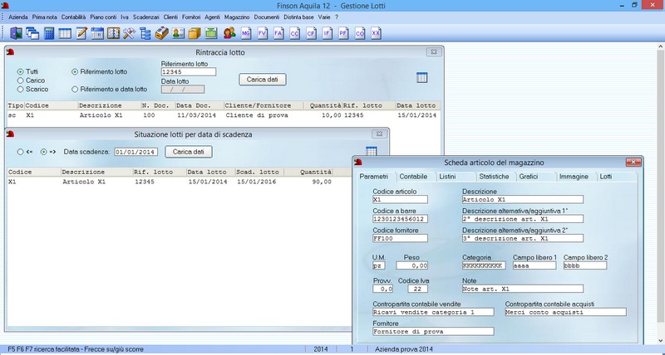Click the Scad. lotto column header
The height and width of the screenshot is (355, 665).
coord(259,172)
